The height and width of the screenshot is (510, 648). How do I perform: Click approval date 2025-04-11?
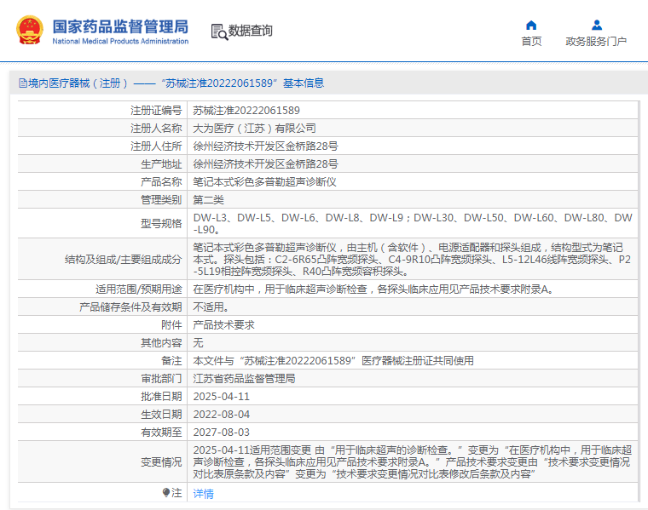tap(222, 397)
